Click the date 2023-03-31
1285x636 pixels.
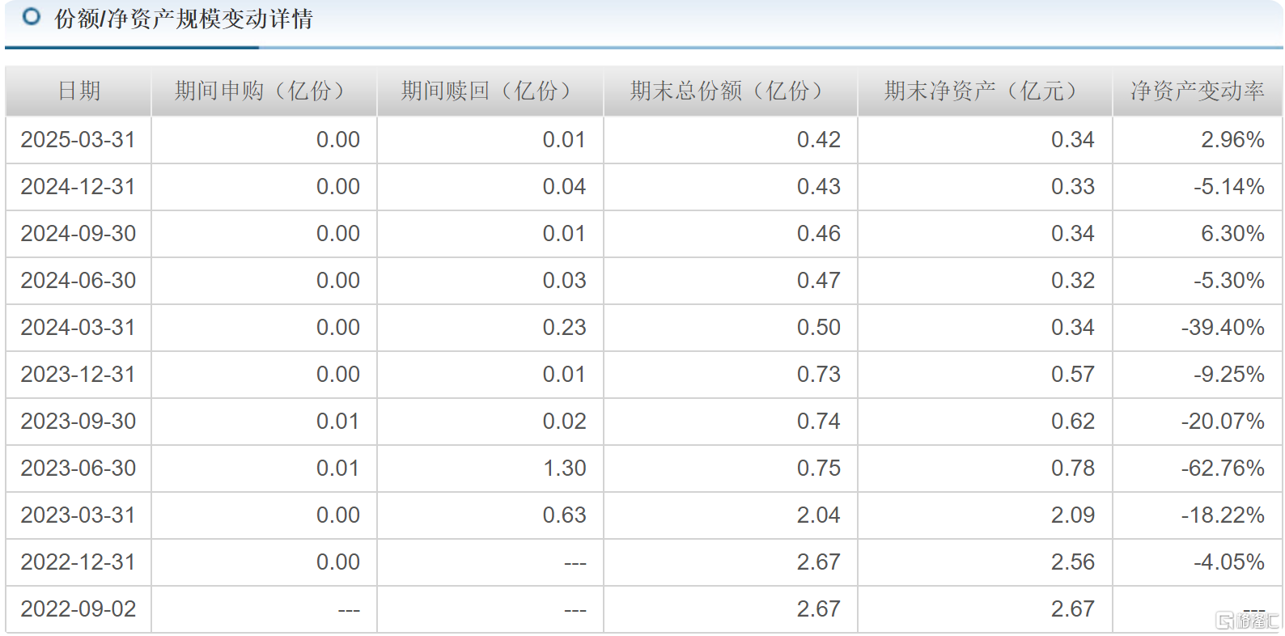(x=78, y=515)
